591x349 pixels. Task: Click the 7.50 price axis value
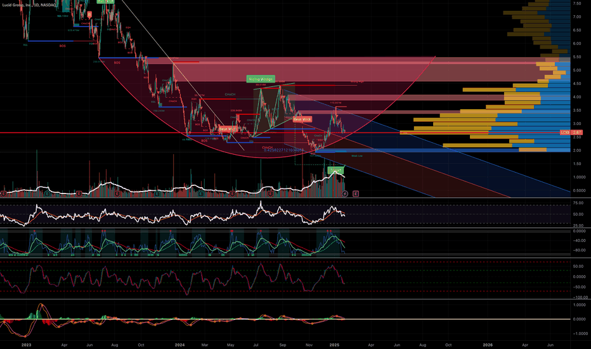577,3
